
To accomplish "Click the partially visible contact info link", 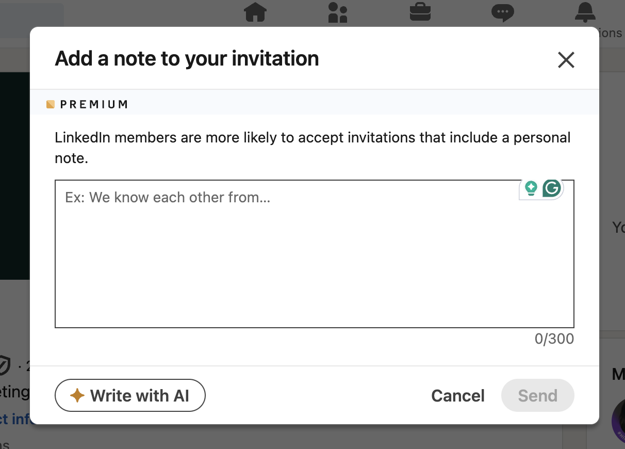I will pyautogui.click(x=15, y=419).
